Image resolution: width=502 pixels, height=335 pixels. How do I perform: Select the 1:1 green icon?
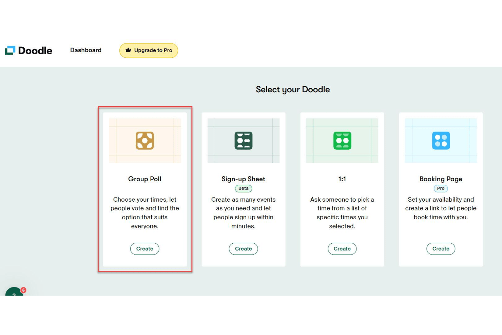[x=342, y=141]
